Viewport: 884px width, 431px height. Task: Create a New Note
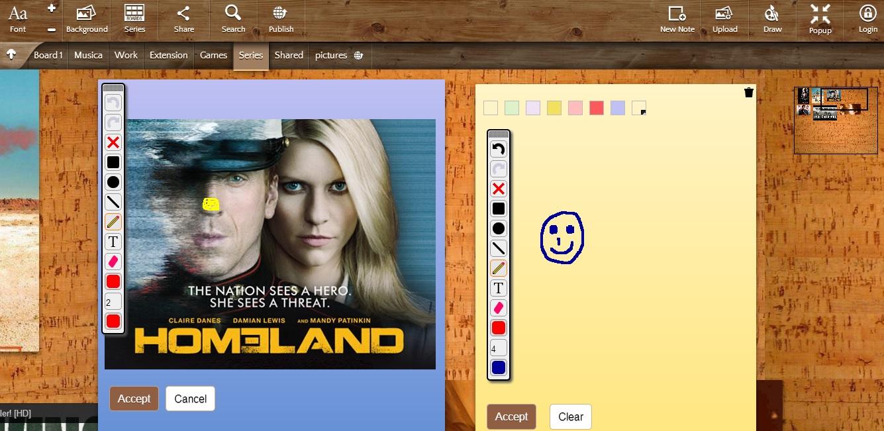pos(677,20)
